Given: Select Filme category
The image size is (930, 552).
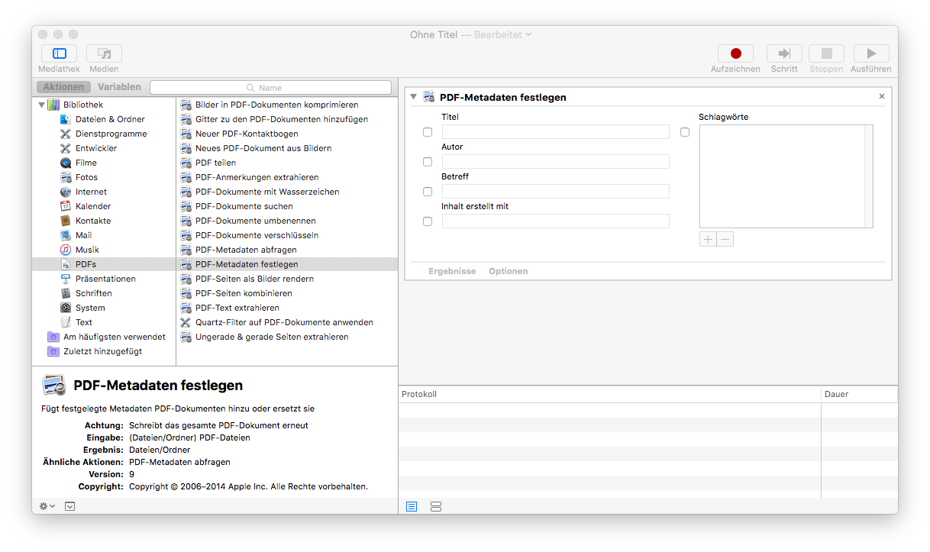Looking at the screenshot, I should pos(86,163).
